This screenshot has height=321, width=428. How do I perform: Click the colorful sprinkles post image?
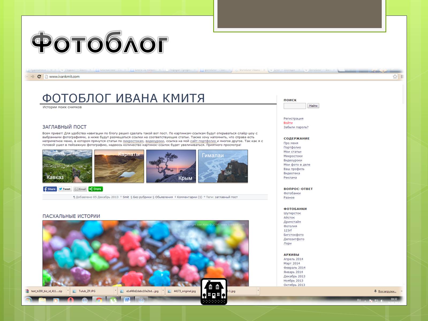coord(146,253)
